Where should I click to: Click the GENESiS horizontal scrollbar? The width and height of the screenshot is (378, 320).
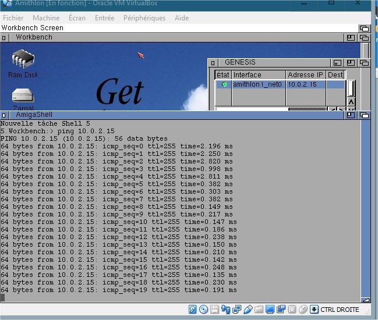click(271, 109)
